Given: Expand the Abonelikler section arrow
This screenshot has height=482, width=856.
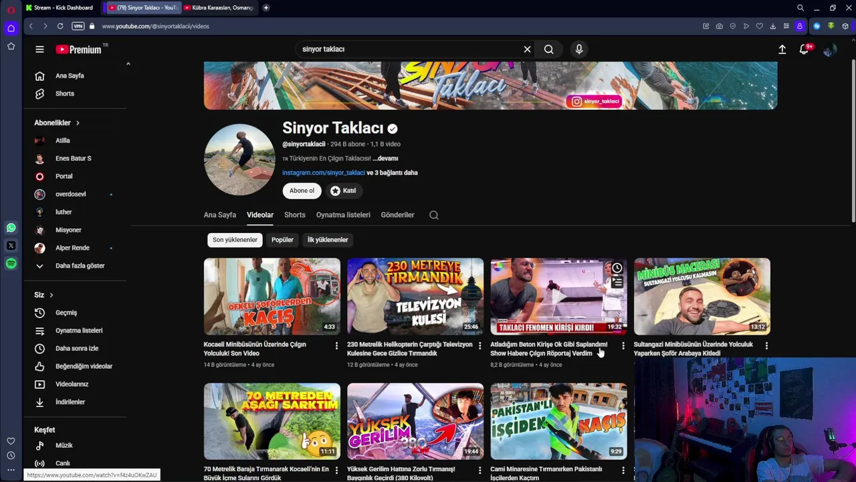Looking at the screenshot, I should pyautogui.click(x=78, y=123).
